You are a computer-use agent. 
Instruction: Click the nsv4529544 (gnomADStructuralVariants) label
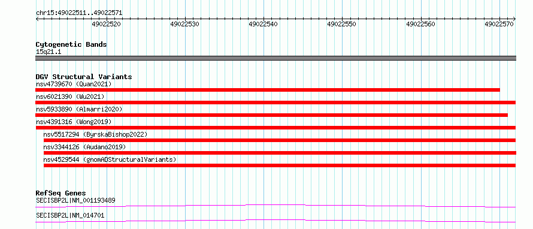coord(110,159)
